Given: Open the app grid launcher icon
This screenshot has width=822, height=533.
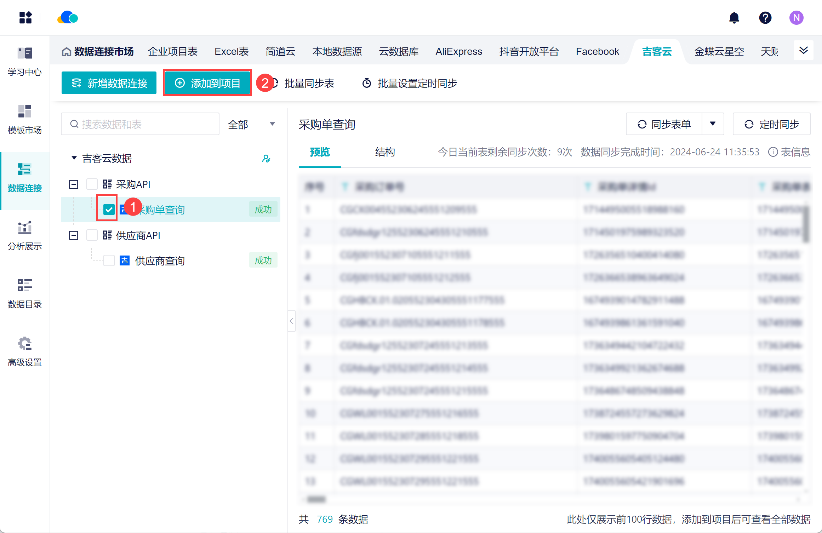Looking at the screenshot, I should [25, 18].
